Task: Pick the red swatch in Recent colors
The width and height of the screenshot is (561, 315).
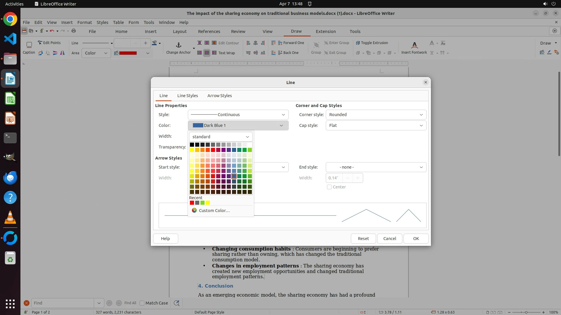Action: coord(192,203)
